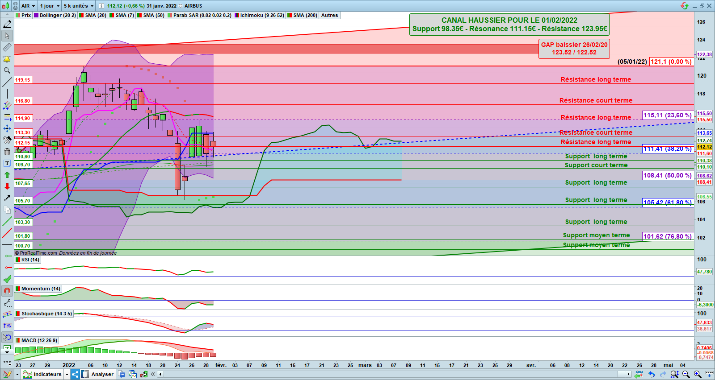Expand the Indicateurs dropdown arrow
Screen dimensions: 715x380
tap(67, 374)
